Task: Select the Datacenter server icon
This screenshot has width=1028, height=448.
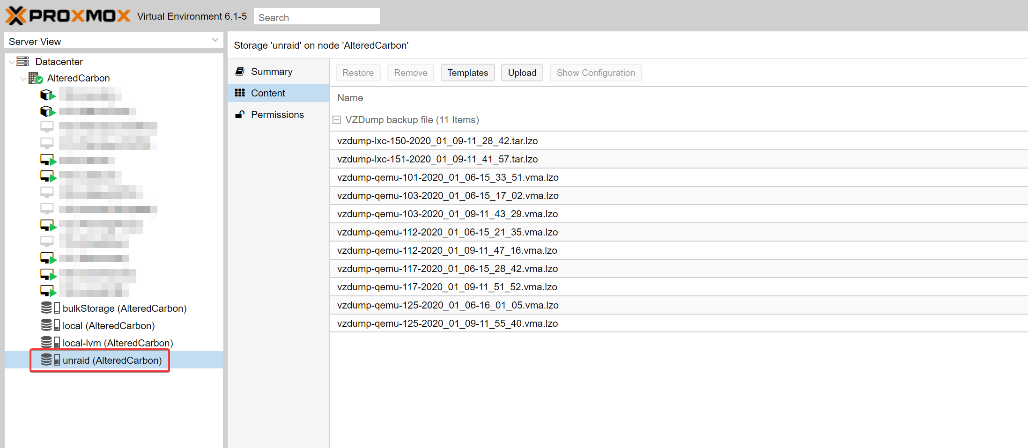Action: (23, 61)
